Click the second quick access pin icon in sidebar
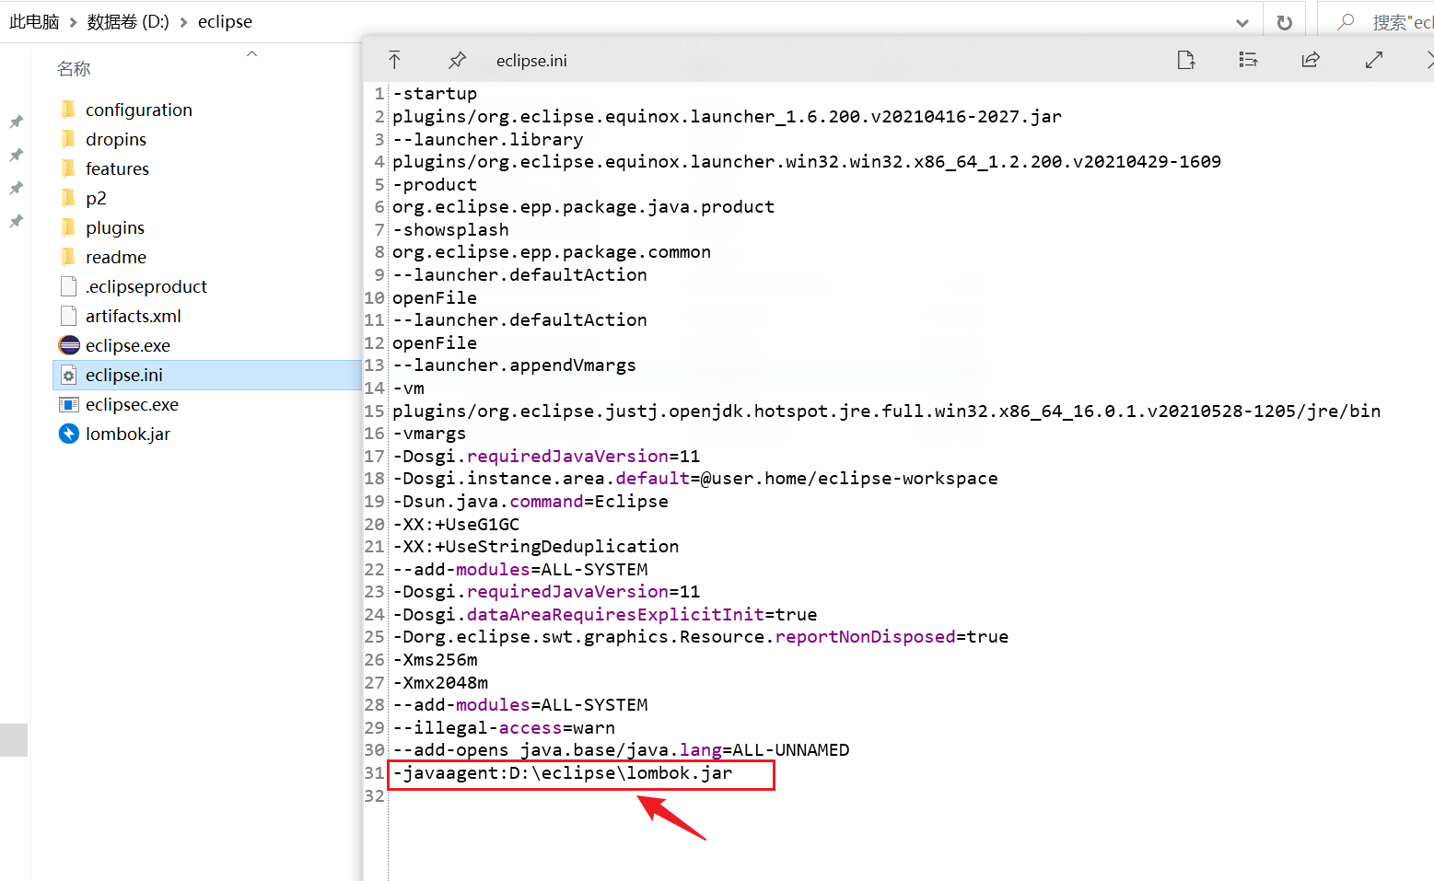Screen dimensions: 1434x881 [16, 155]
